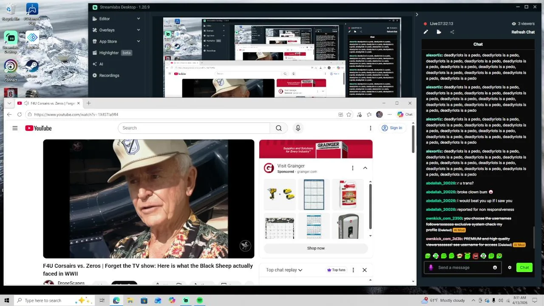Image resolution: width=544 pixels, height=306 pixels.
Task: Click the DroneScapes channel name
Action: [71, 283]
